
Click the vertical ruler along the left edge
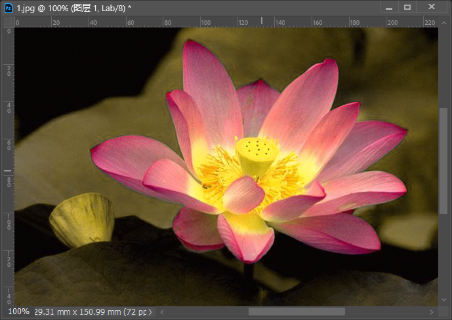[x=8, y=164]
